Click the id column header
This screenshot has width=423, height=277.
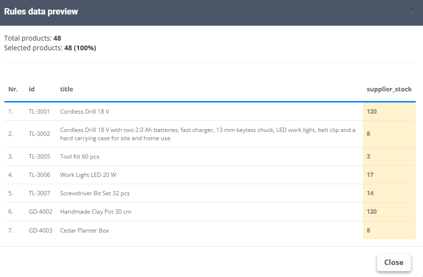[31, 89]
